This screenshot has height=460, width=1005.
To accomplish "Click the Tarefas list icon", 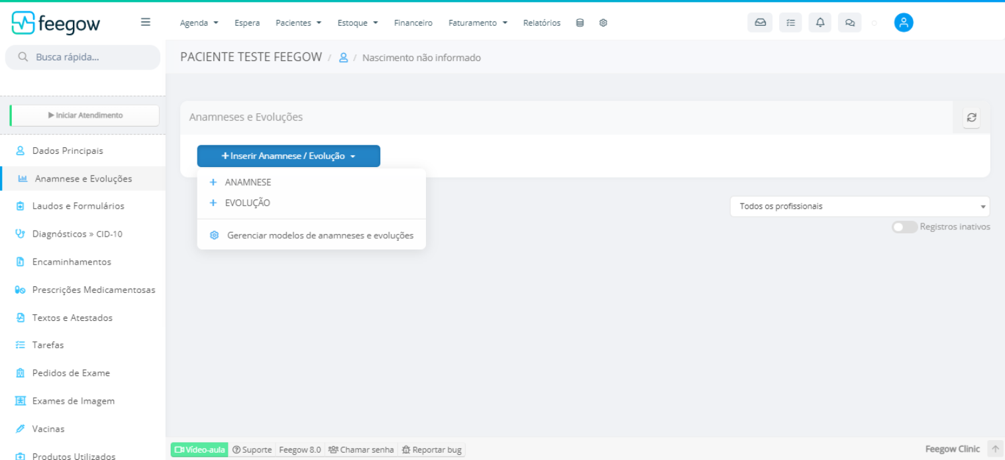I will click(x=20, y=345).
